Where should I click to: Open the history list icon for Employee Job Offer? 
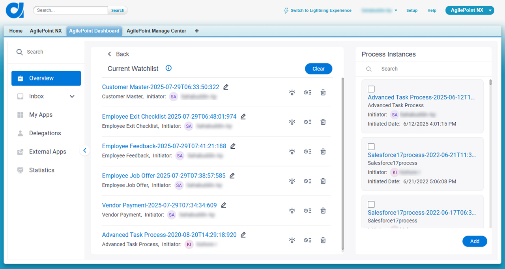click(x=307, y=181)
